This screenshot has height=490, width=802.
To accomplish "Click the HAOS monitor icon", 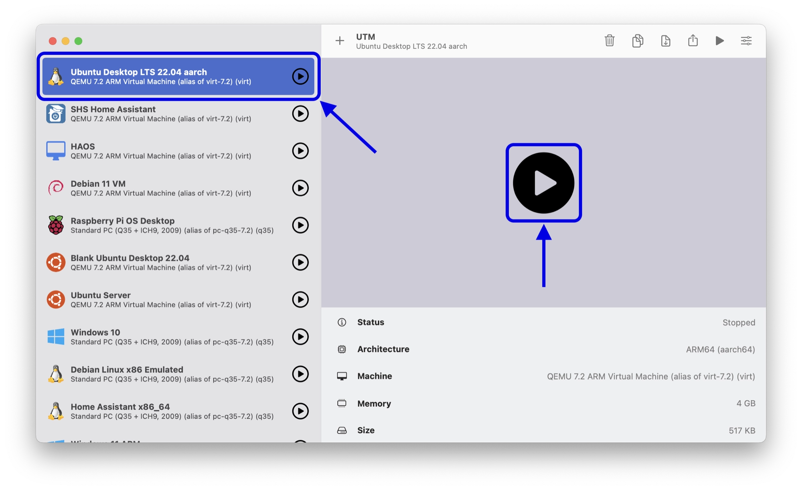I will [56, 151].
